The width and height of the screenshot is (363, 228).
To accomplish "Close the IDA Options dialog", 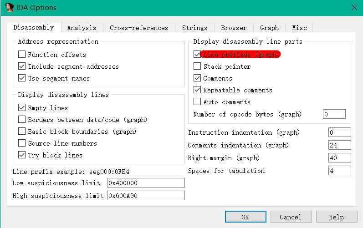I will (x=354, y=7).
